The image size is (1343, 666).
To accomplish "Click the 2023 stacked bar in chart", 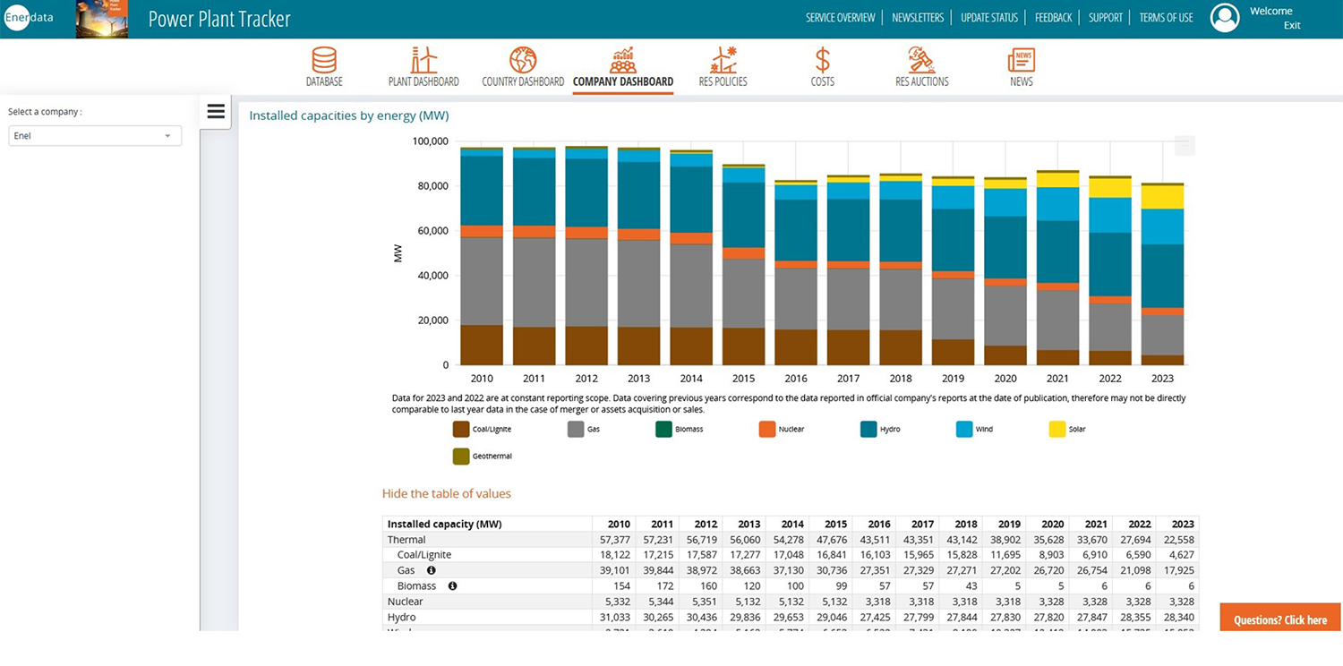I will coord(1162,274).
